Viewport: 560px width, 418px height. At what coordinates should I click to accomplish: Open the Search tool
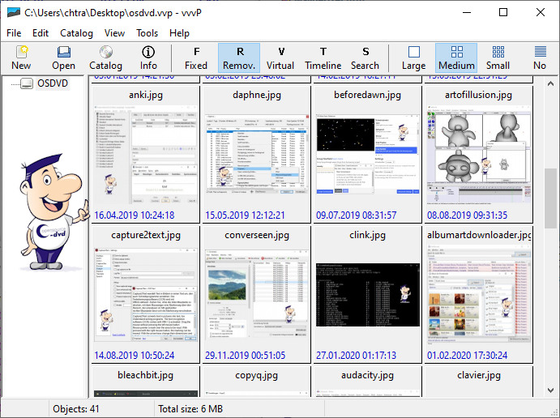tap(365, 58)
